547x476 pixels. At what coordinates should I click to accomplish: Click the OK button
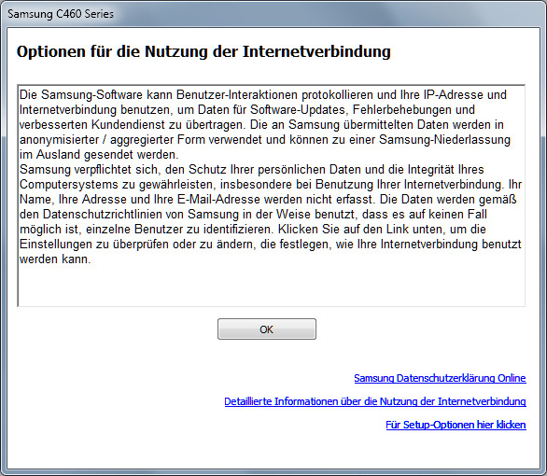click(x=267, y=329)
